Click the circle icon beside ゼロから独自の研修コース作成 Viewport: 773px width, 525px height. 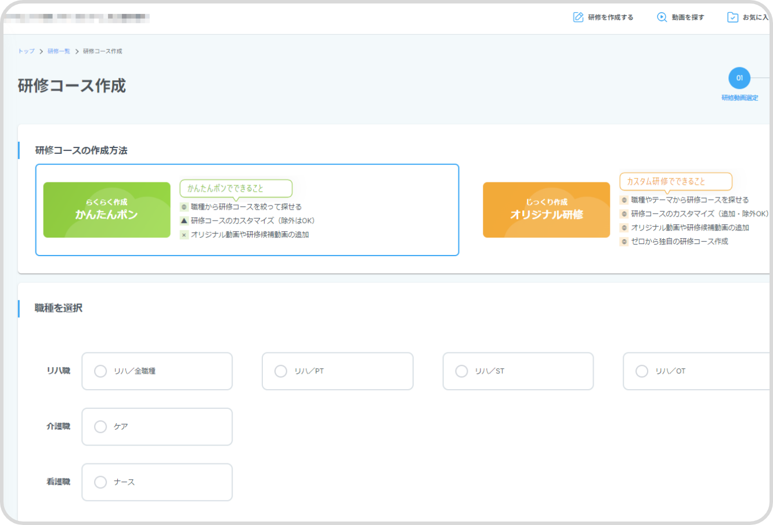click(x=624, y=242)
